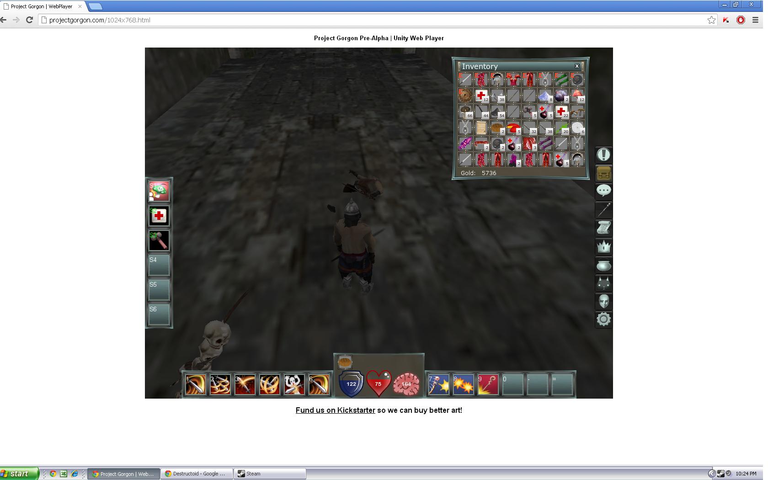Open the Chrome menu button

(756, 20)
